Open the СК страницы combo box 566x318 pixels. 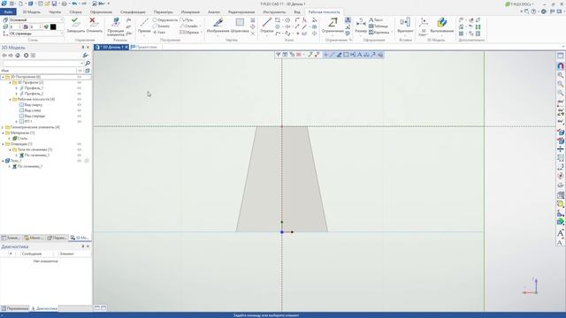[35, 34]
